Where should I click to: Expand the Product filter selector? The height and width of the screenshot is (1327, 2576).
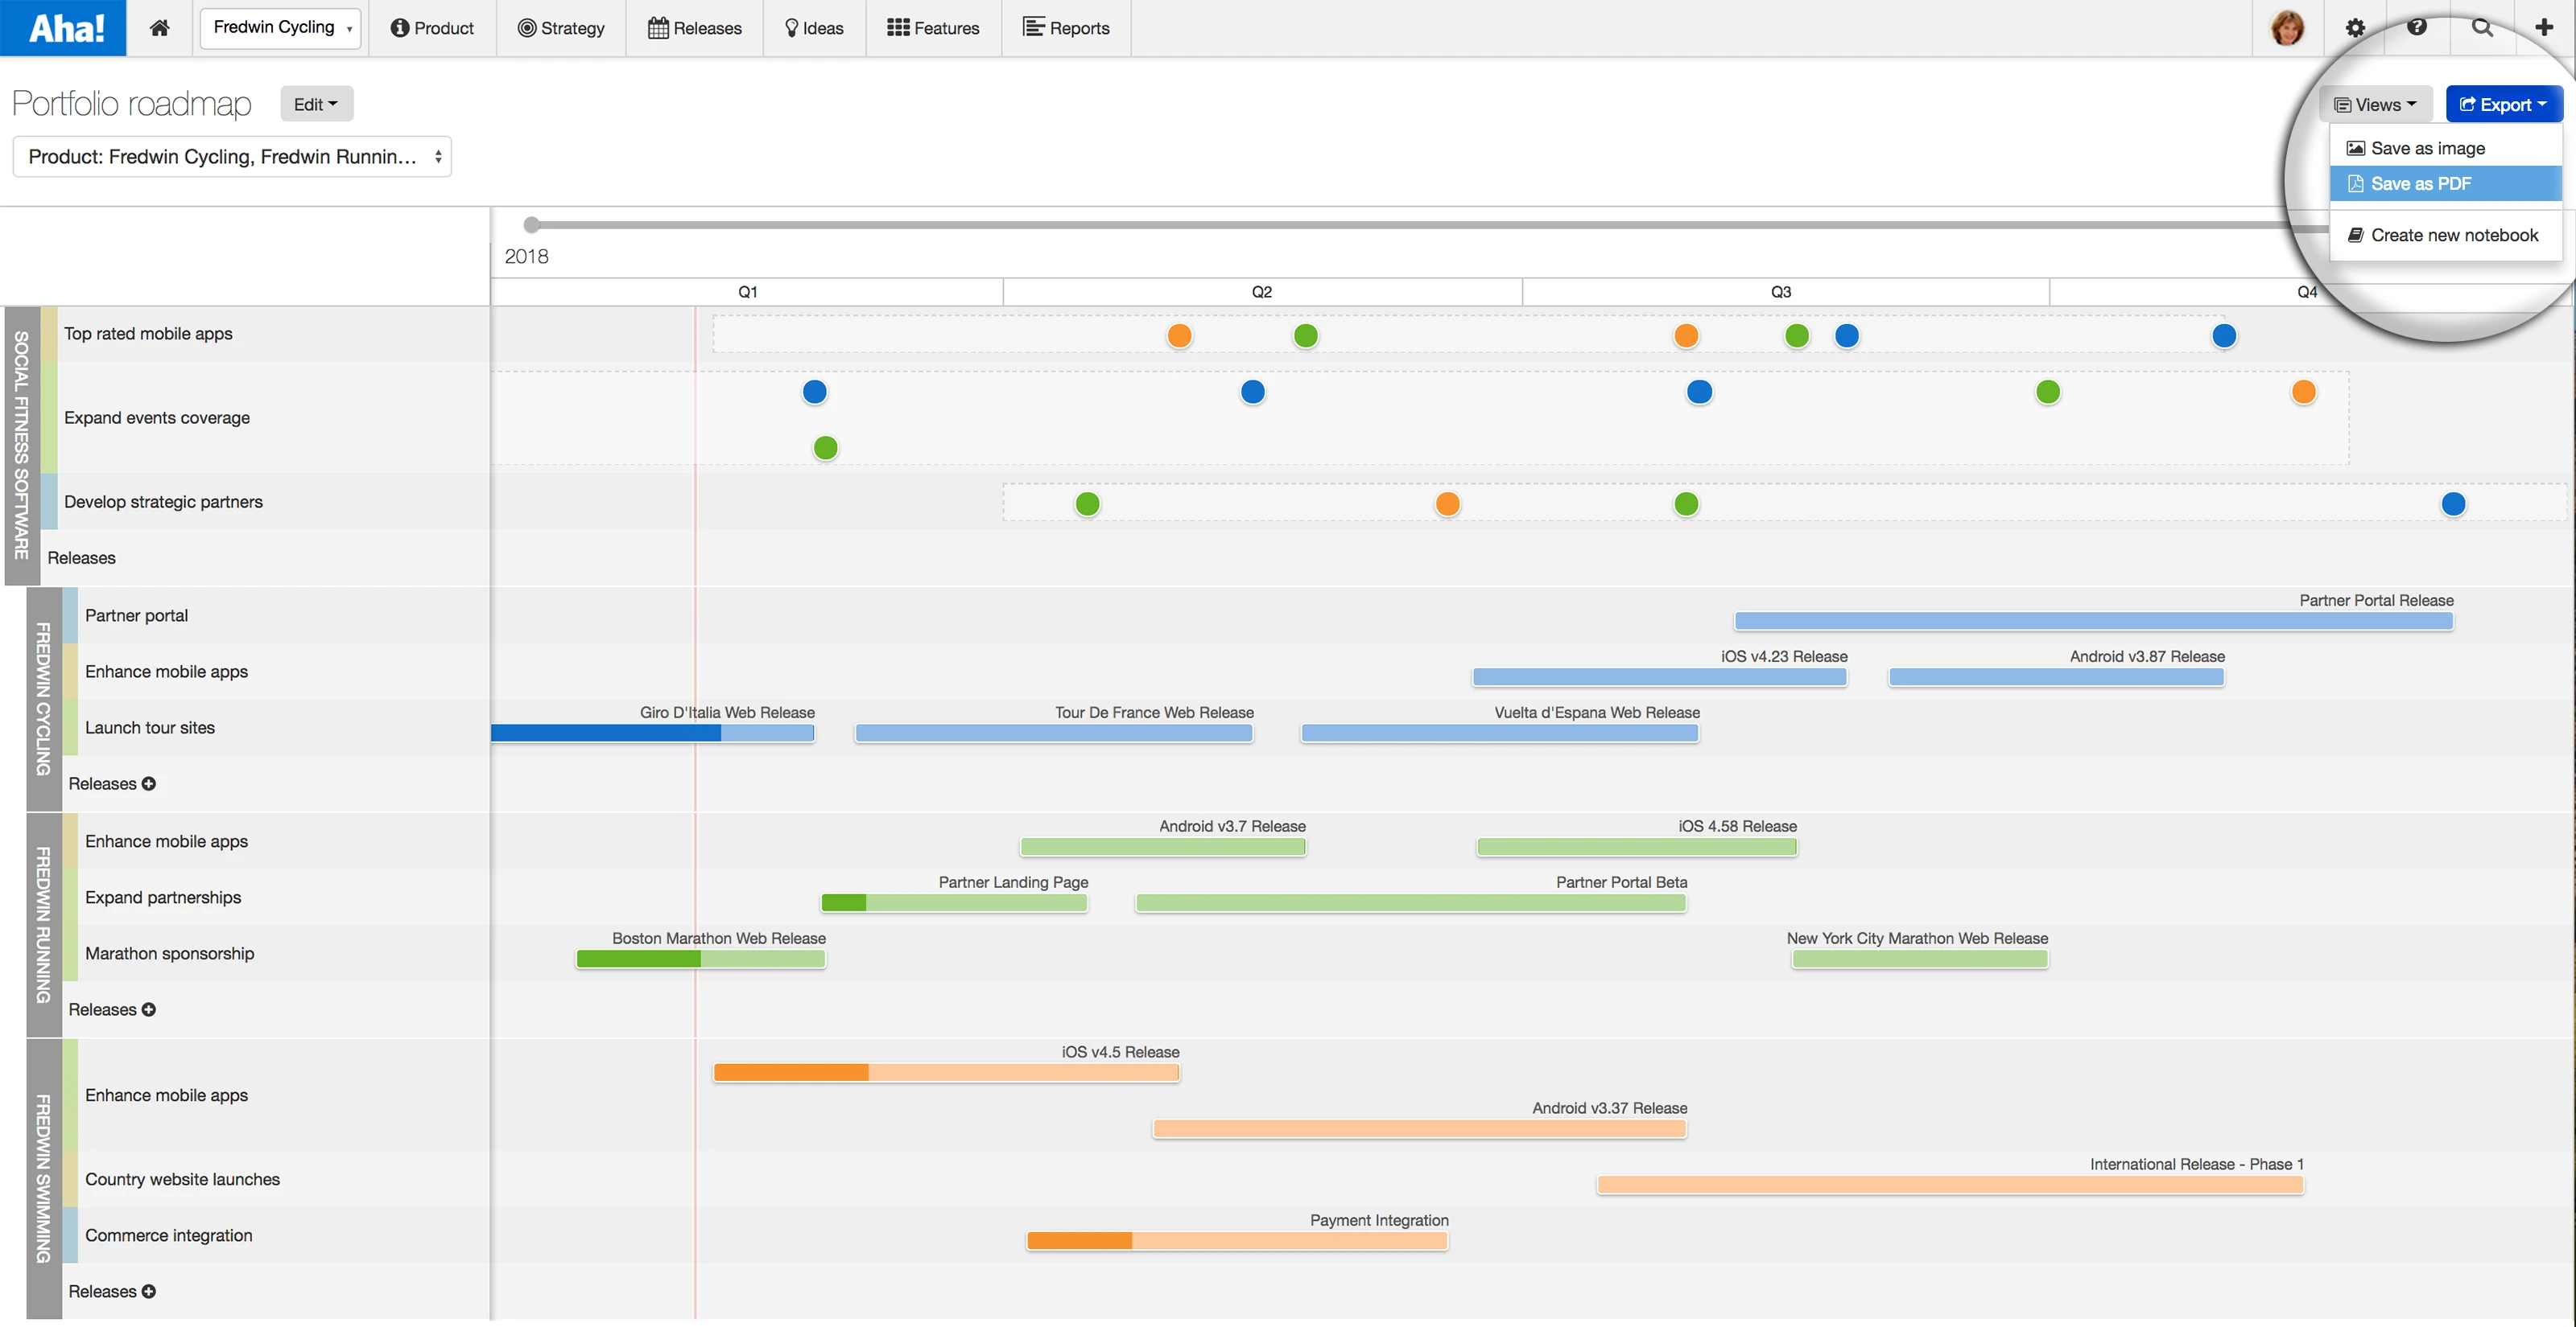(x=232, y=157)
